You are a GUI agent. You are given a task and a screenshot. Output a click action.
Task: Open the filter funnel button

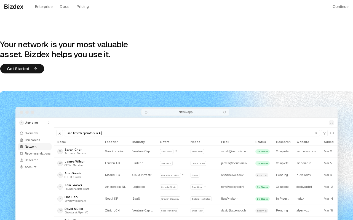coord(324,133)
